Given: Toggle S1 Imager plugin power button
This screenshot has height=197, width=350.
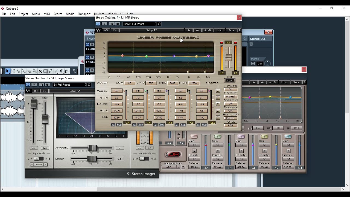Looking at the screenshot, I should point(28,85).
